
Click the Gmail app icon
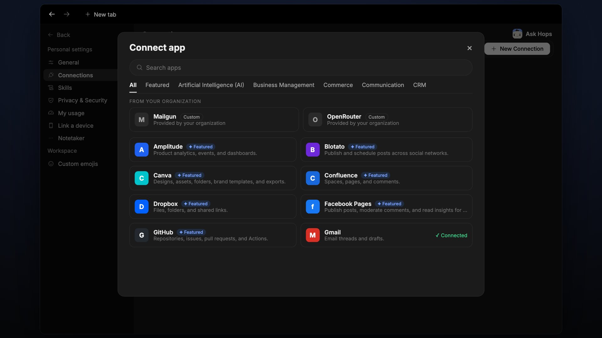click(x=313, y=235)
